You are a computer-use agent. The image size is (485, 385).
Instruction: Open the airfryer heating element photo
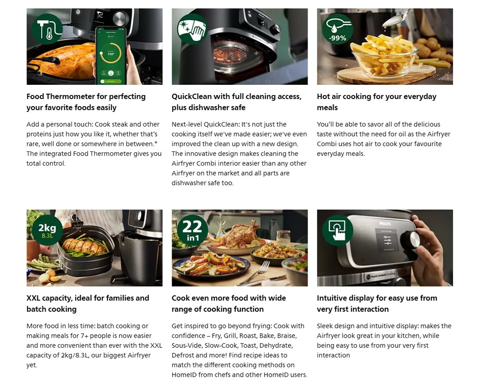[x=240, y=46]
